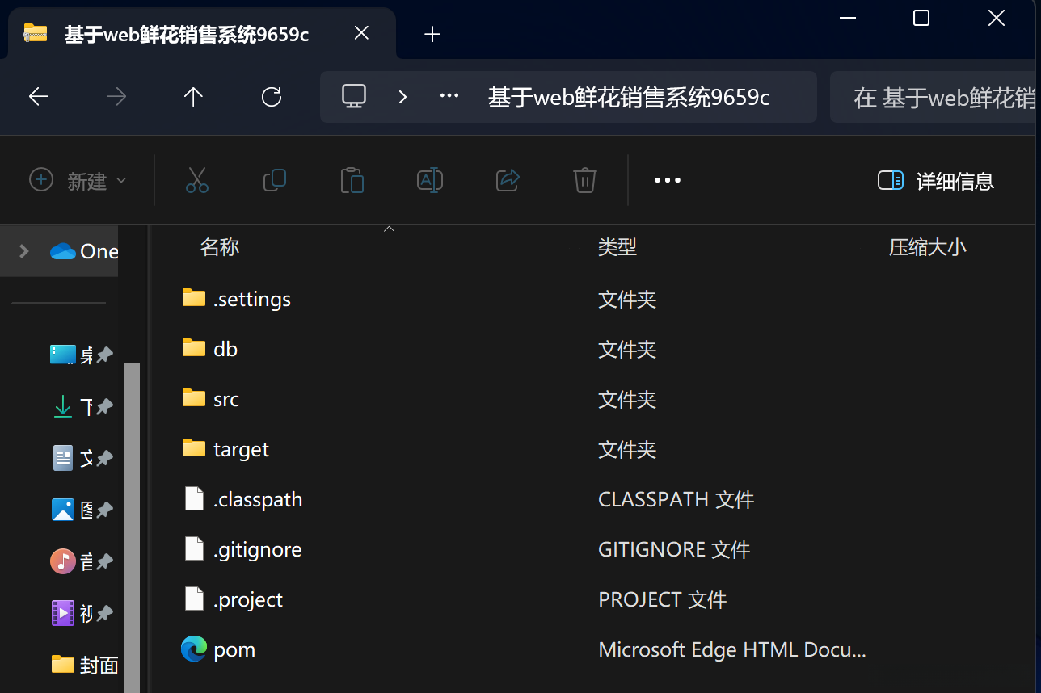Click the Share icon in toolbar
This screenshot has height=693, width=1041.
tap(508, 180)
